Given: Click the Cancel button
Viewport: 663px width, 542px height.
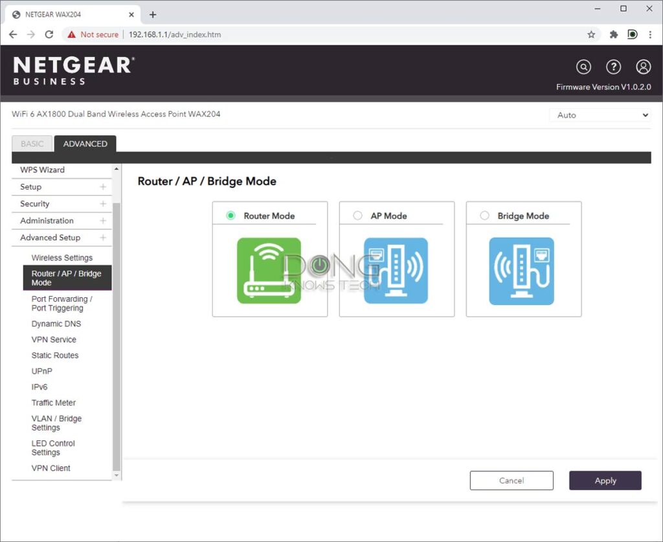Looking at the screenshot, I should pos(511,480).
